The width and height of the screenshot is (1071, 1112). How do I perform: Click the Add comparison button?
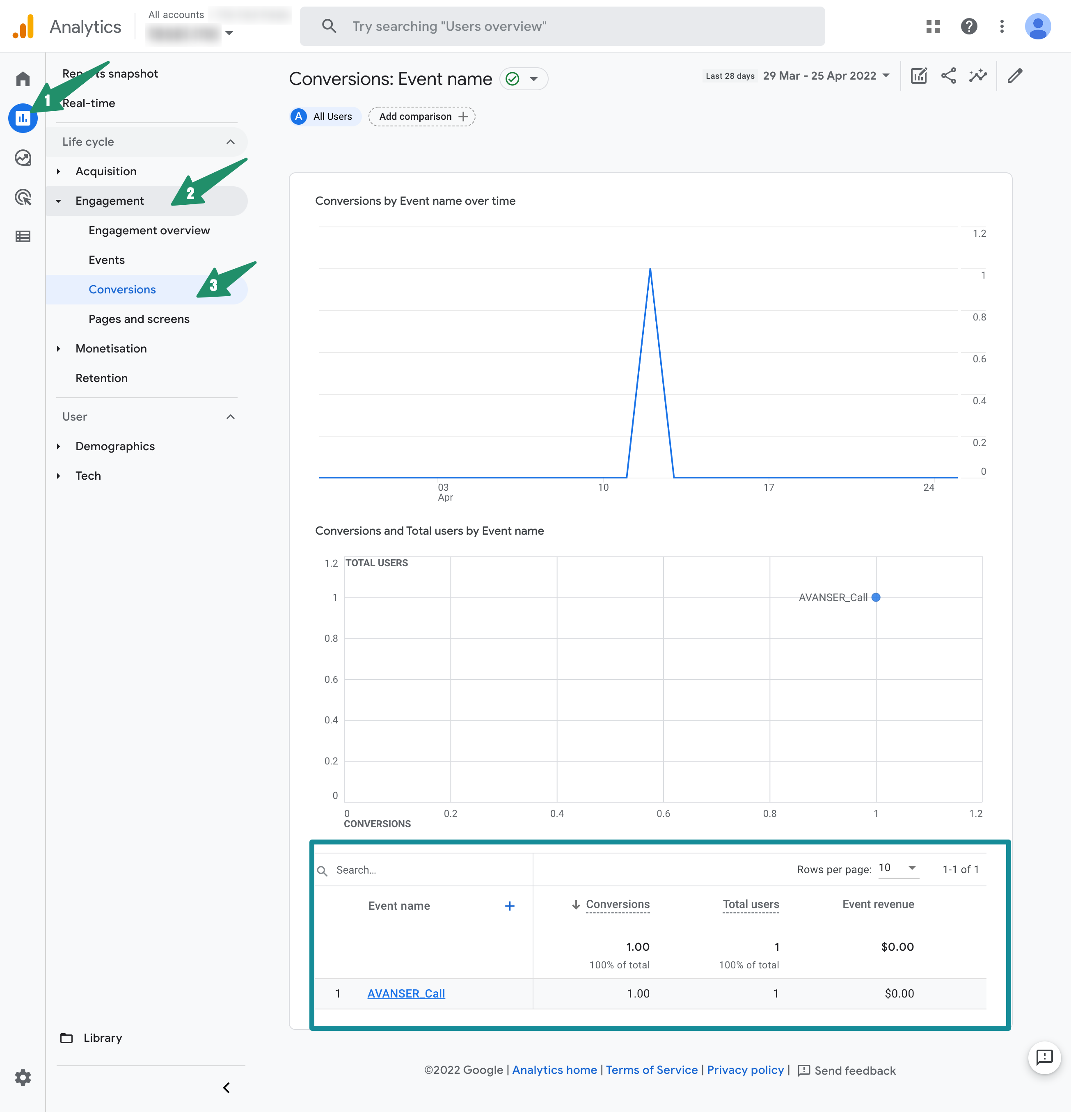(x=422, y=117)
